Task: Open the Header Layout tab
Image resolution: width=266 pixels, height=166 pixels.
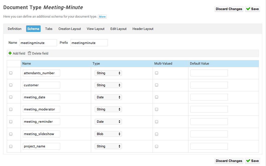Action: point(143,29)
